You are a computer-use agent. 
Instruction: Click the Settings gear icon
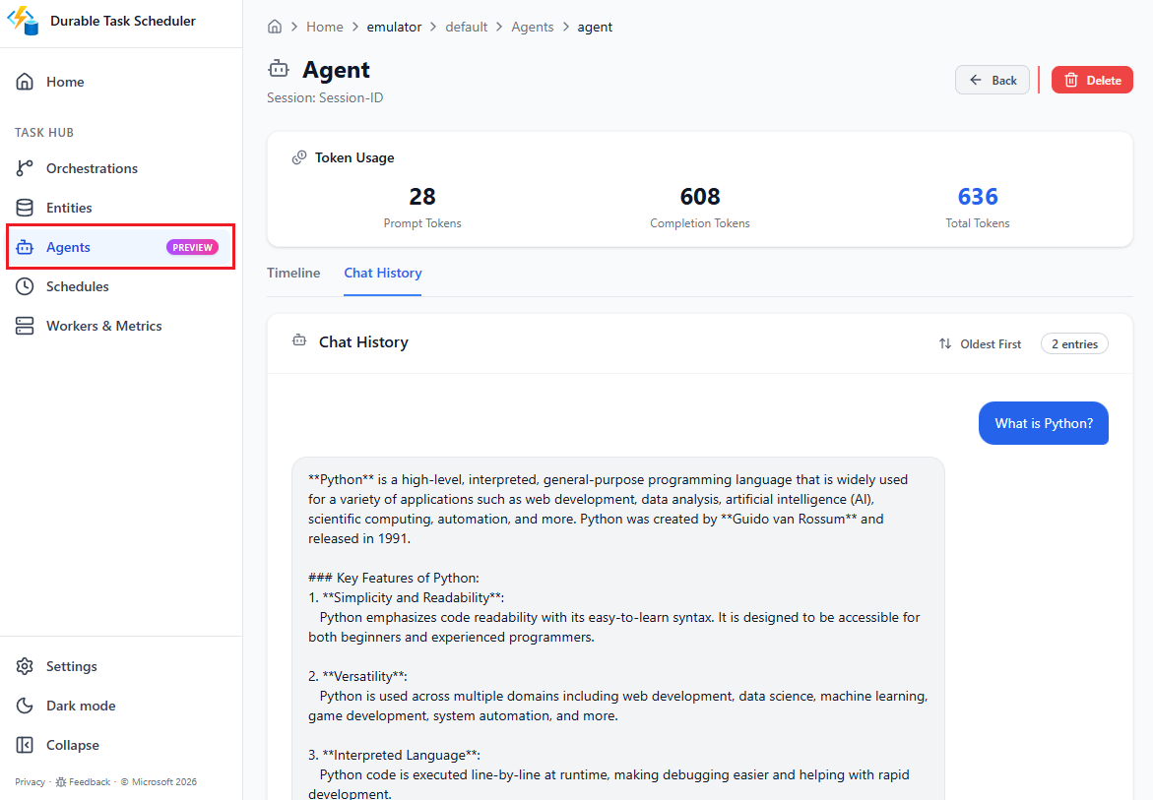pyautogui.click(x=25, y=666)
